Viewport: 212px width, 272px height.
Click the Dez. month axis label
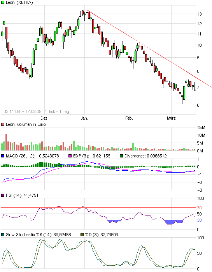pyautogui.click(x=44, y=118)
